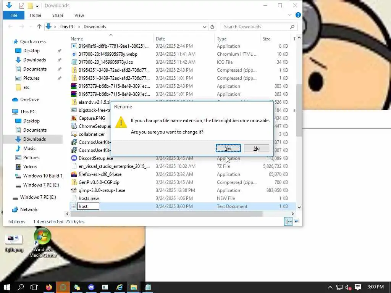This screenshot has width=391, height=293.
Task: Open Internet Explorer from the taskbar
Action: [120, 287]
